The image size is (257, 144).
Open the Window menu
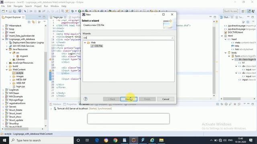tap(55, 6)
